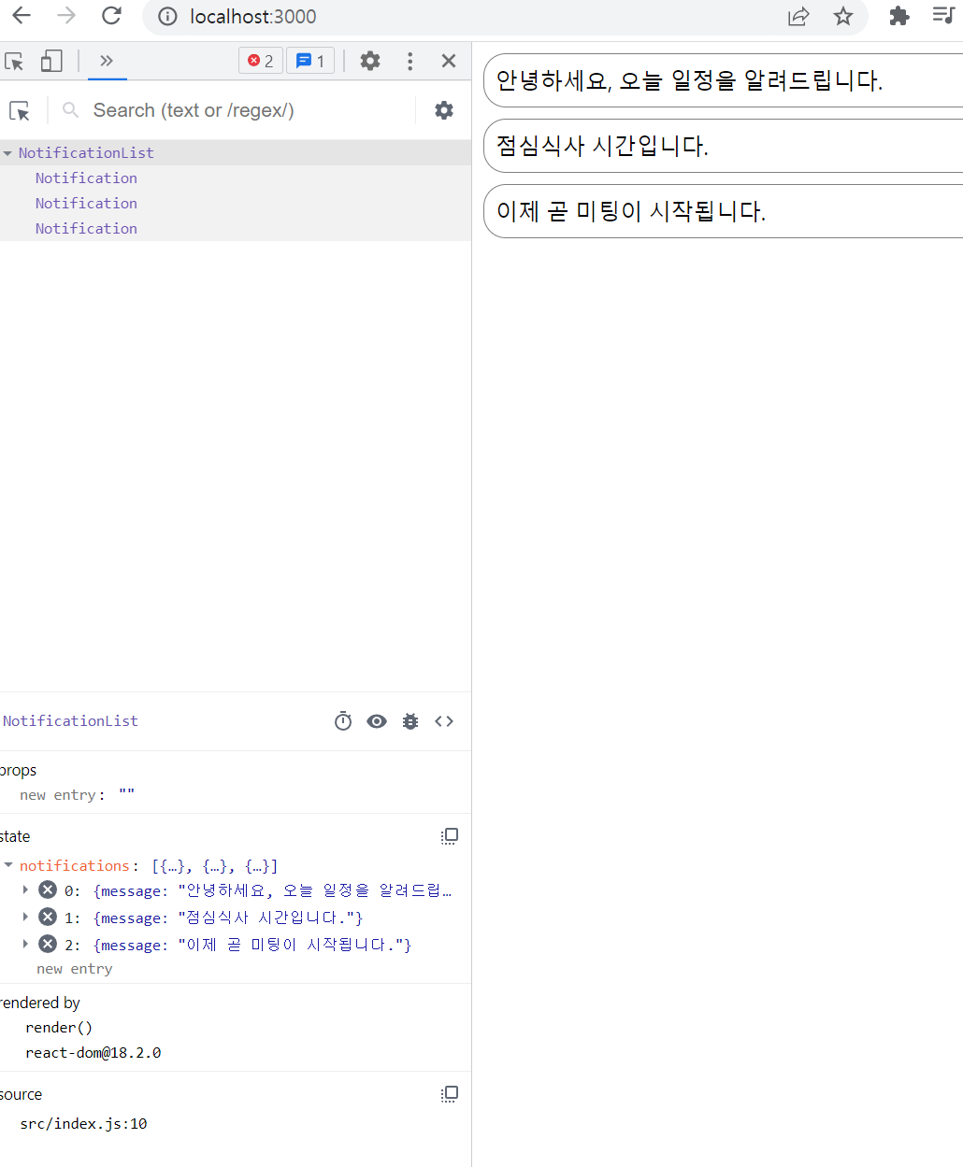Click the NotificationList inspector header name
Image resolution: width=963 pixels, height=1167 pixels.
(x=70, y=721)
